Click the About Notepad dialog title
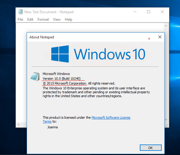 pyautogui.click(x=42, y=37)
